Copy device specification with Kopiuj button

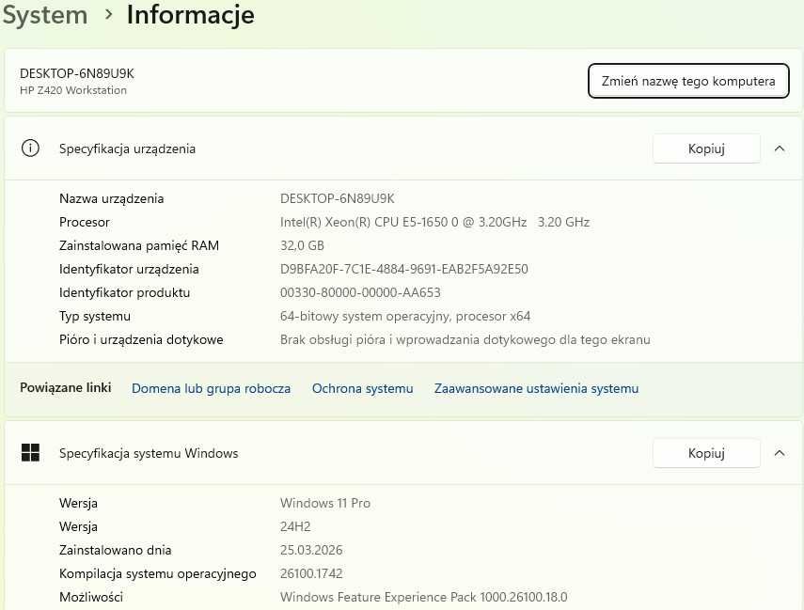(706, 149)
